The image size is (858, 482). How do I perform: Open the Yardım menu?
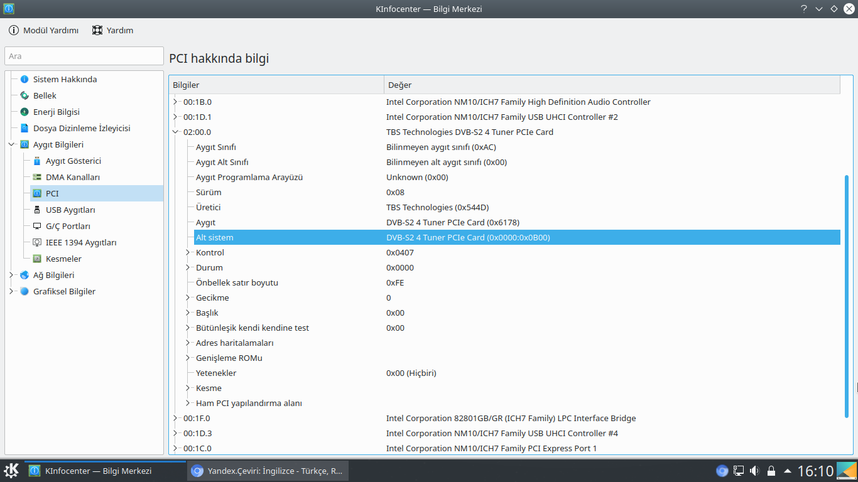(x=112, y=30)
